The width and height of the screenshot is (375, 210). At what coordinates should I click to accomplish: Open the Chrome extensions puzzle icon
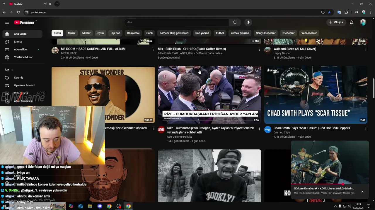pyautogui.click(x=346, y=12)
